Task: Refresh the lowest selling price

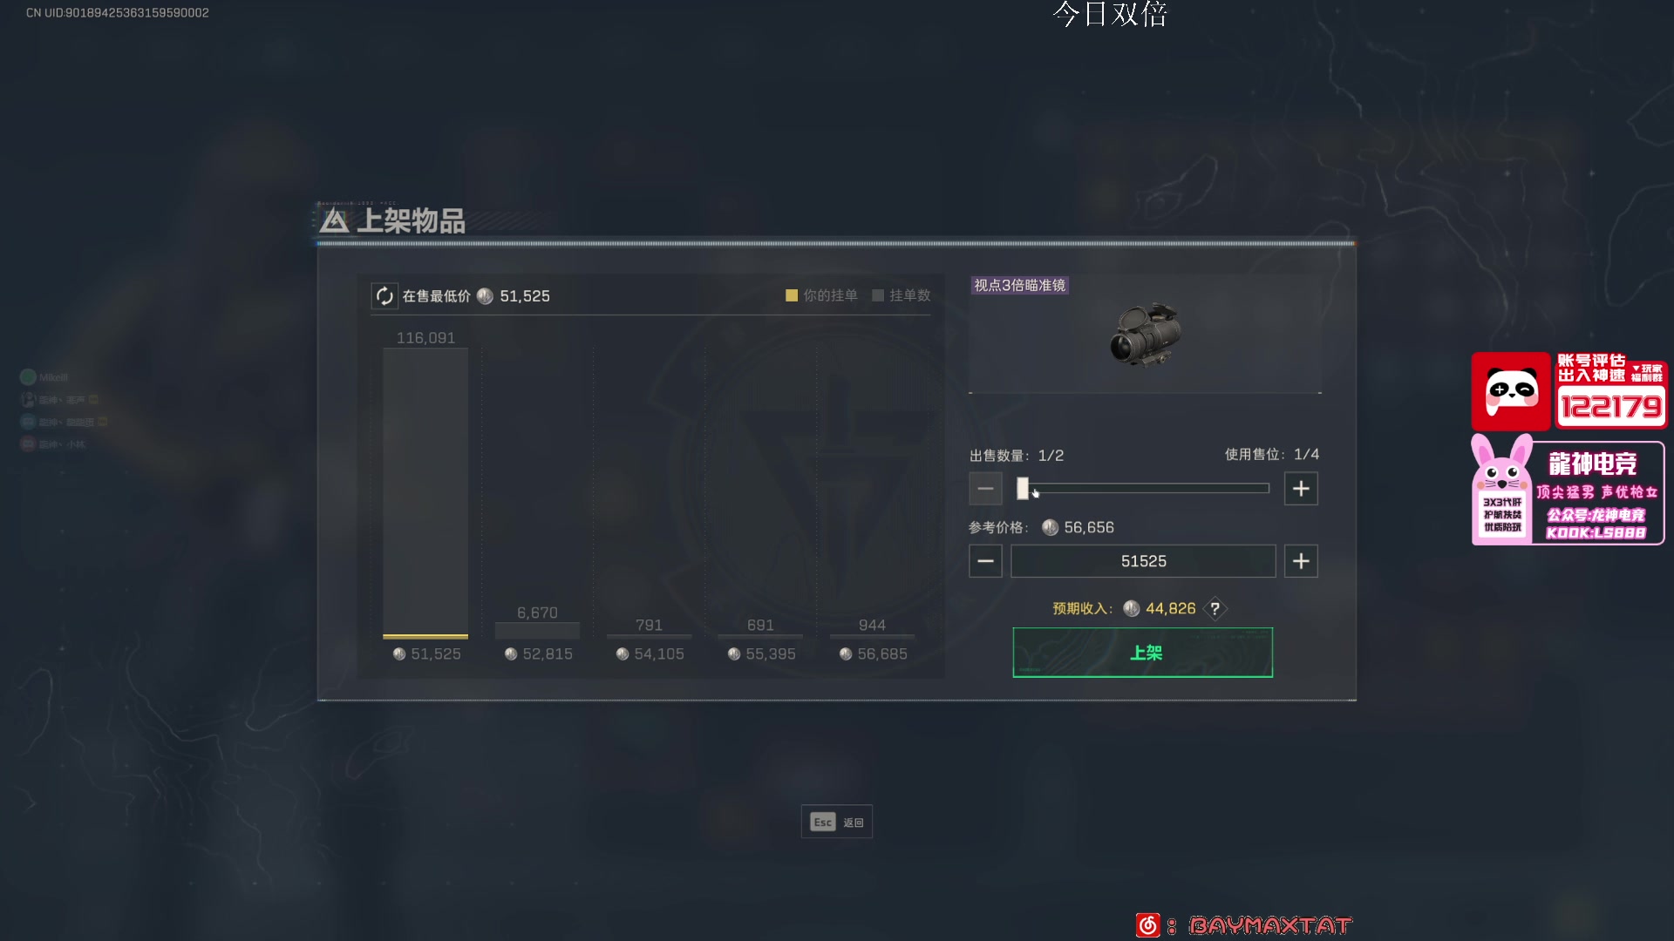Action: (x=384, y=296)
